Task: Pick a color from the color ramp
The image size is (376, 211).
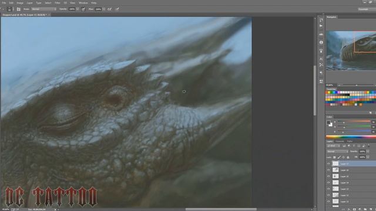Action: (351, 137)
